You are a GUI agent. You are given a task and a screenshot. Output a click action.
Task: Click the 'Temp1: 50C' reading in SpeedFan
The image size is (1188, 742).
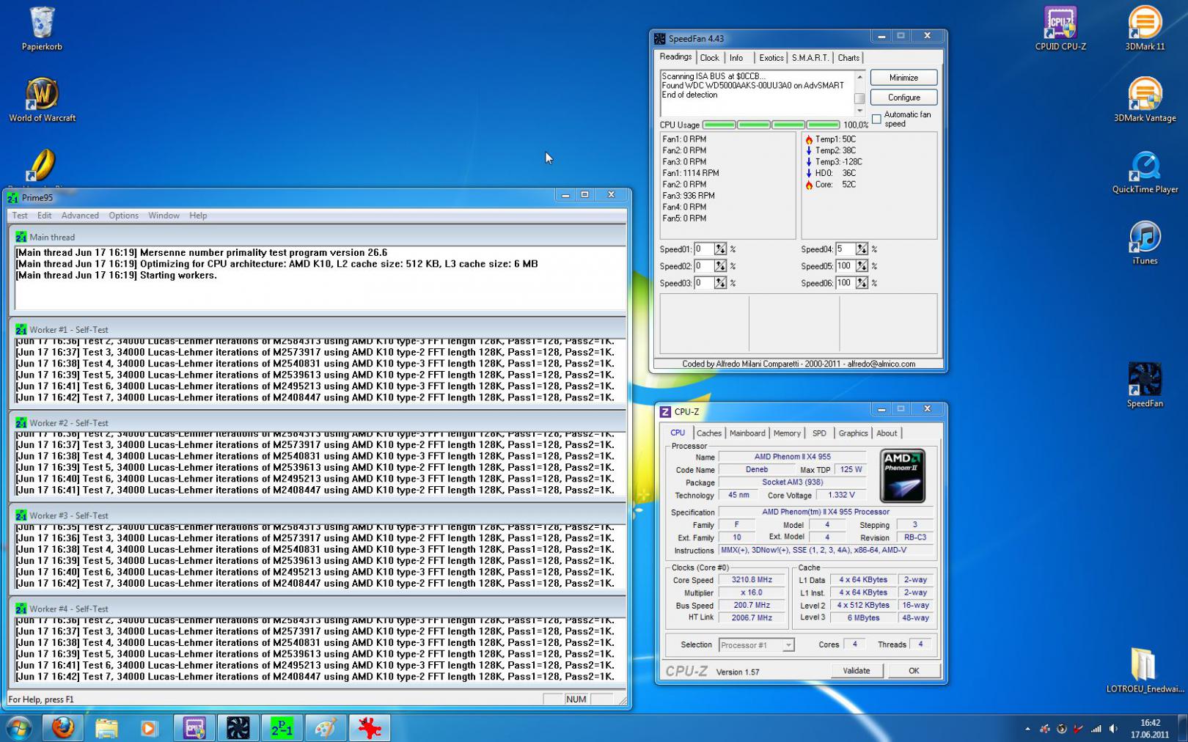click(835, 139)
